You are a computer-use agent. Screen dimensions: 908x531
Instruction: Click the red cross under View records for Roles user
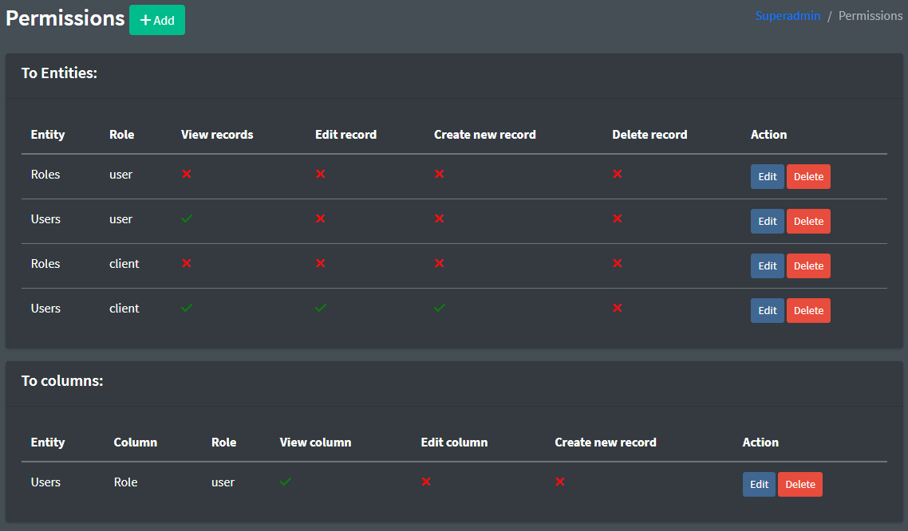(186, 173)
